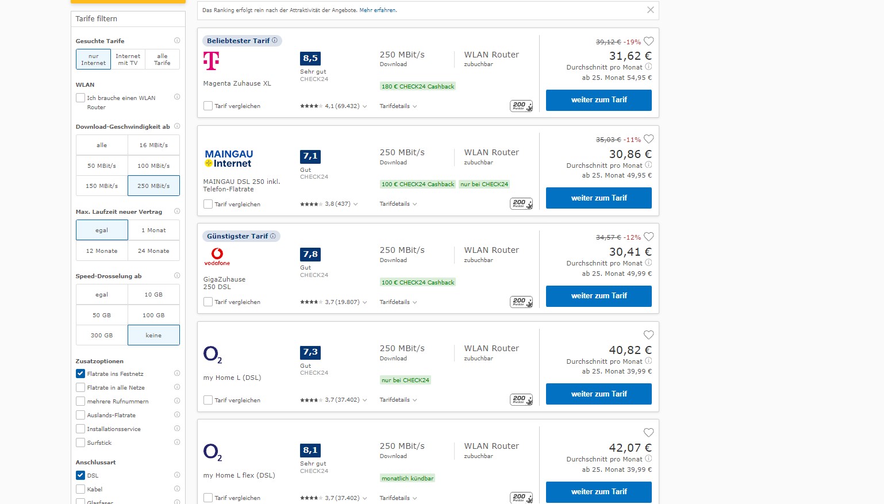The image size is (884, 504).
Task: Click the info icon for Download-Geschwindigkeit ab
Action: (177, 126)
